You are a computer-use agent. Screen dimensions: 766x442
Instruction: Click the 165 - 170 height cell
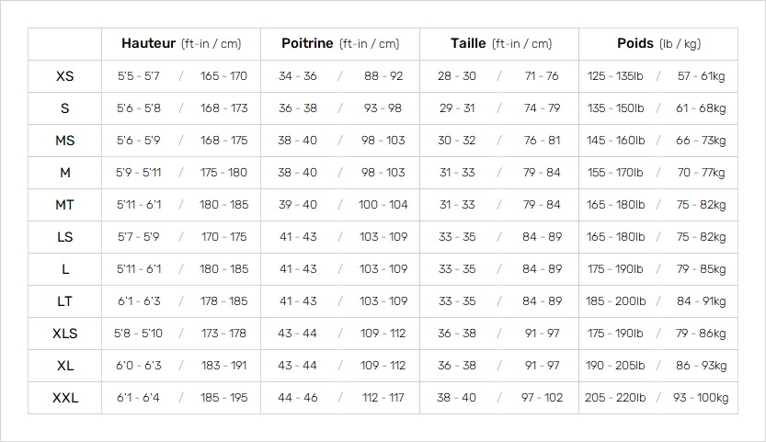coord(223,76)
